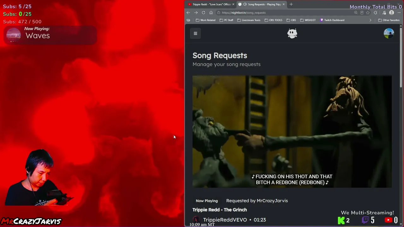Click the TrippieReddVEVO channel avatar

click(196, 219)
